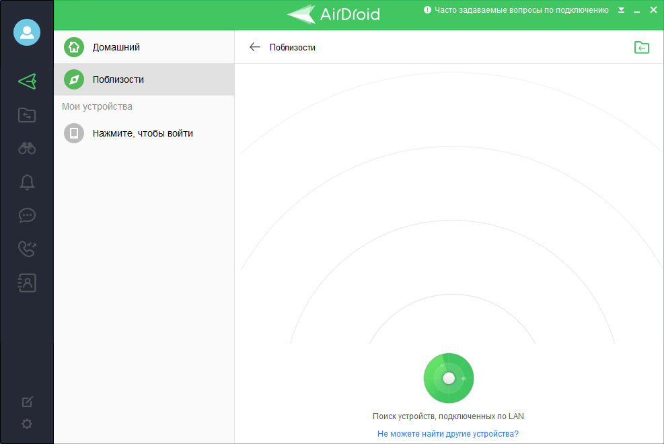The width and height of the screenshot is (664, 444).
Task: Select the Поблизости item in the list
Action: [144, 79]
